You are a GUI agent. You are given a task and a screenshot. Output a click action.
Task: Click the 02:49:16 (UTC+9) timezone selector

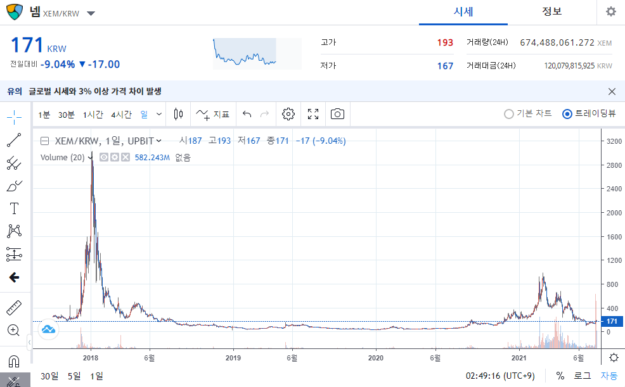tap(500, 376)
